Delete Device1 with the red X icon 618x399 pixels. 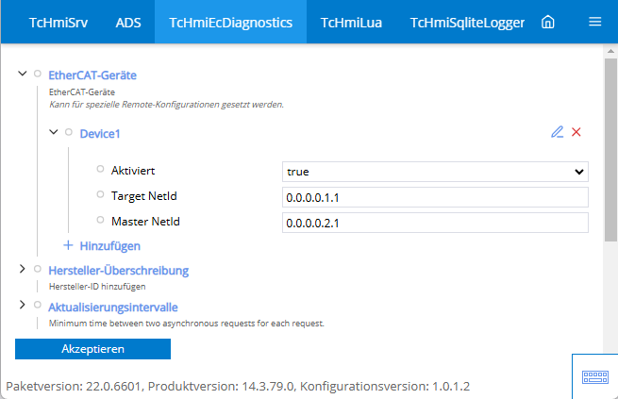point(576,132)
